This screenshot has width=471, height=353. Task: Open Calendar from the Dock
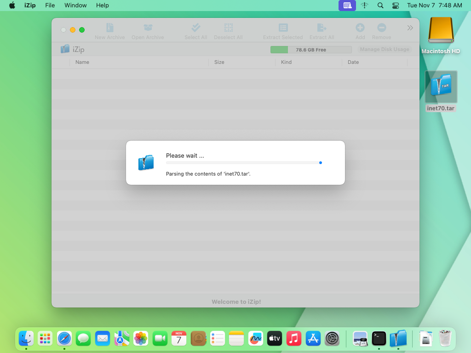click(179, 339)
